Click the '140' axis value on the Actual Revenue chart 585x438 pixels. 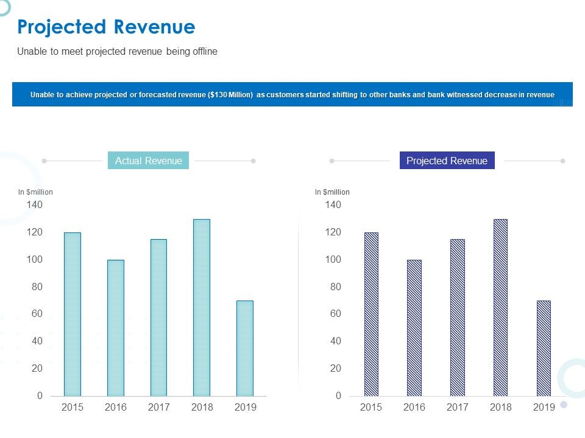[x=34, y=204]
